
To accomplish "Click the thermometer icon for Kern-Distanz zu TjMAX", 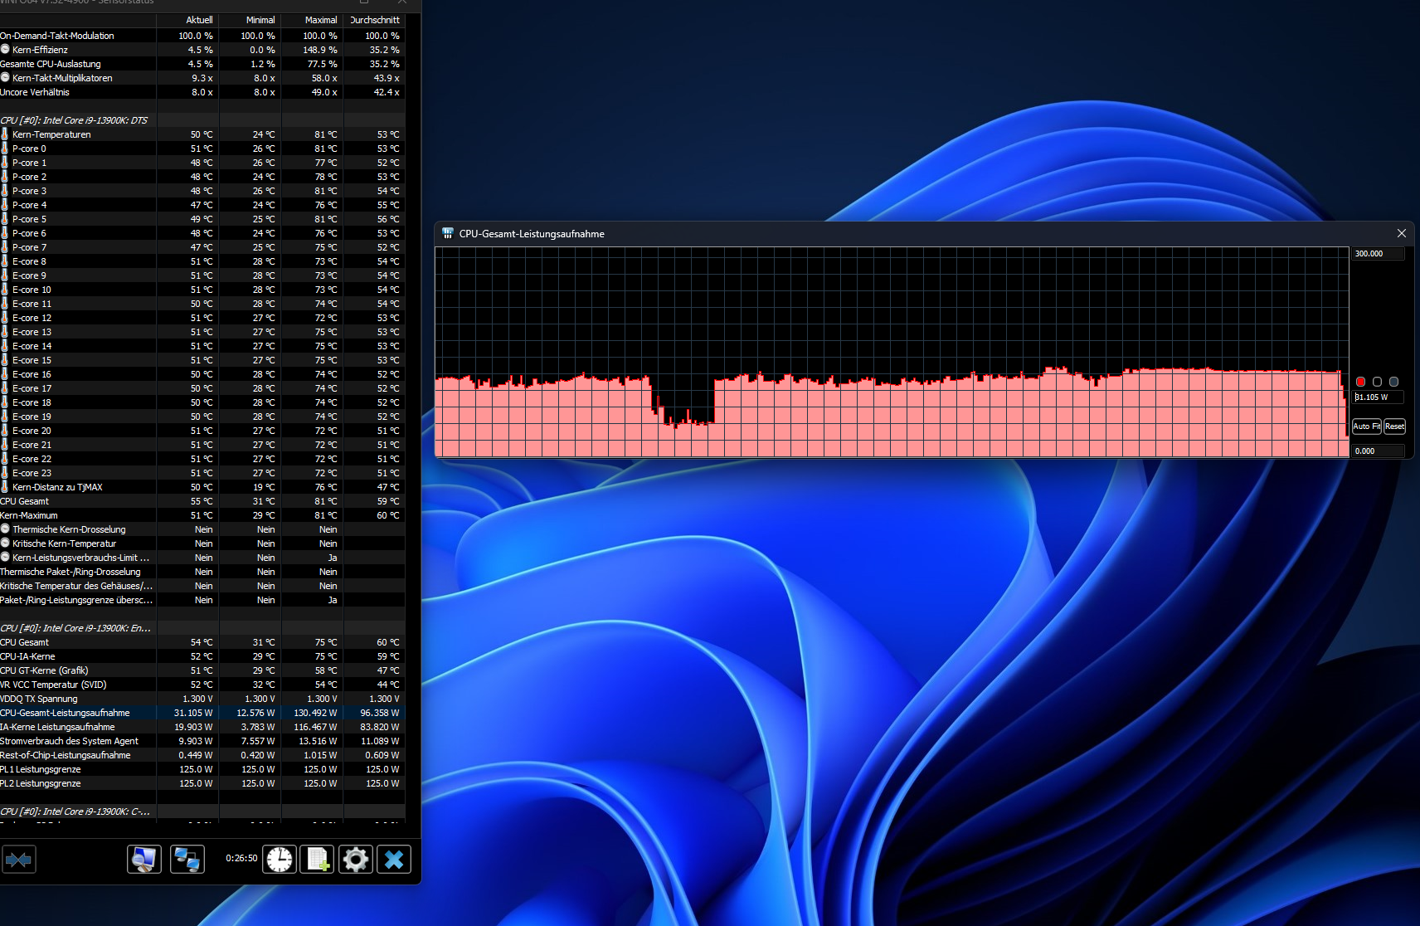I will [5, 487].
